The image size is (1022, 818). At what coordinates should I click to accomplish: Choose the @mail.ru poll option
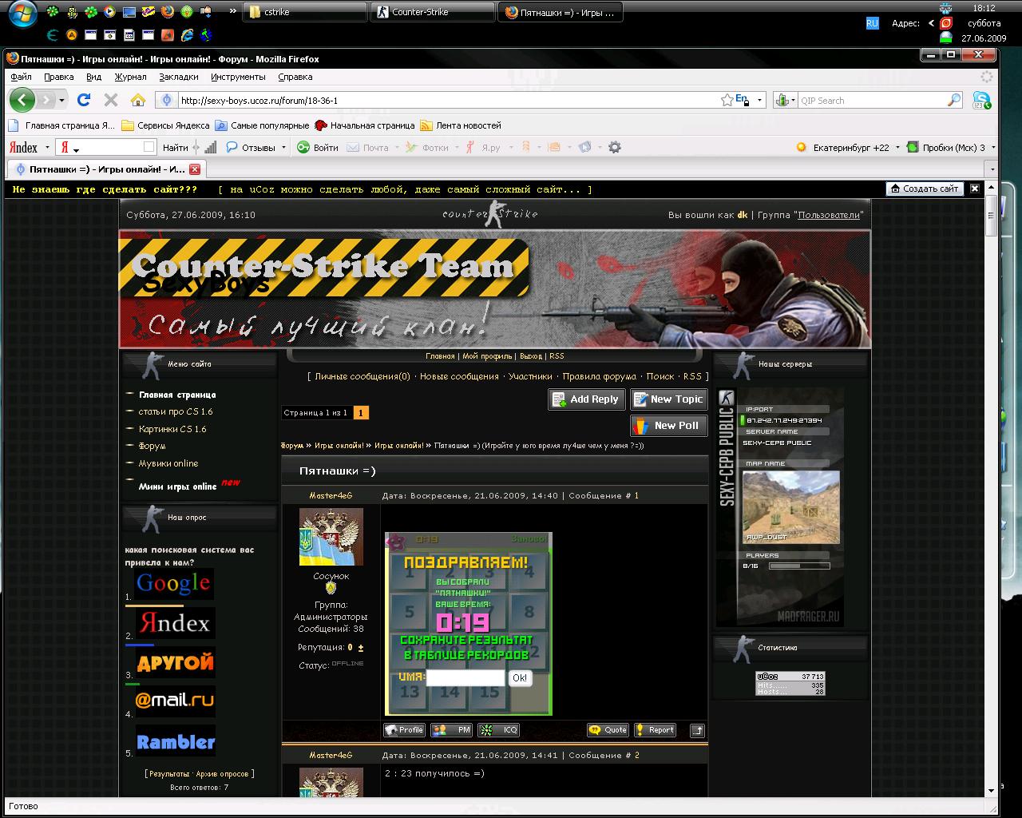(175, 701)
